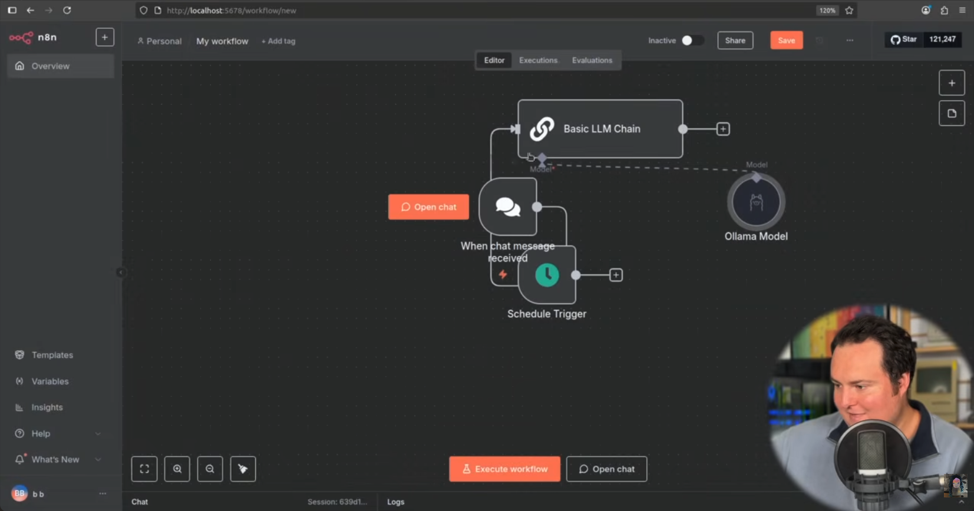Zoom out on the workflow canvas
Image resolution: width=974 pixels, height=511 pixels.
pos(210,469)
